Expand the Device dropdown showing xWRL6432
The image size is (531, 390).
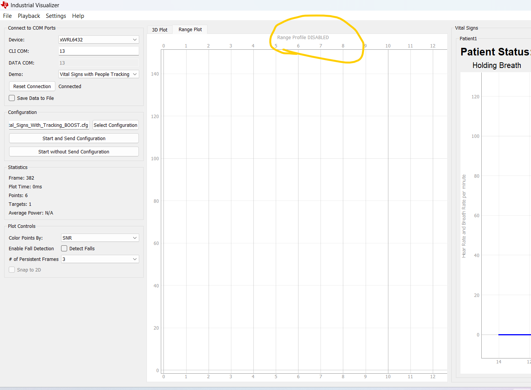click(99, 39)
